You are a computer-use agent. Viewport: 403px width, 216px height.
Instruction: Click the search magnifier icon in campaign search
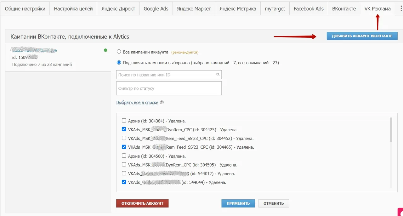pyautogui.click(x=218, y=75)
